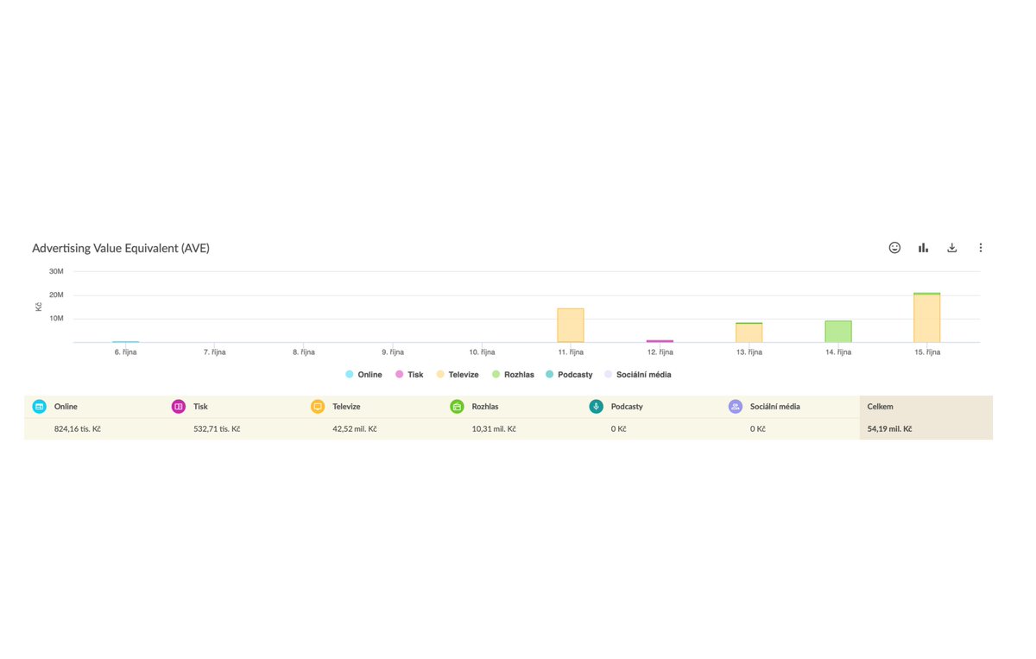Select the 6. října Online bar
The width and height of the screenshot is (1036, 659).
point(125,342)
